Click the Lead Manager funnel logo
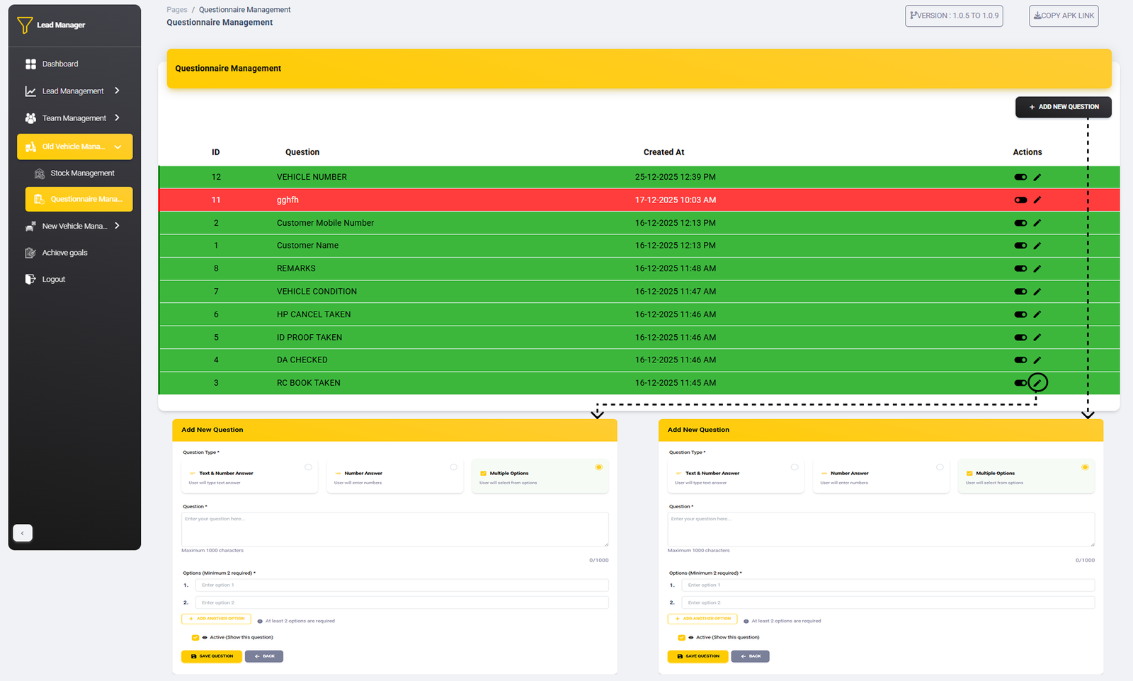1133x681 pixels. tap(25, 25)
